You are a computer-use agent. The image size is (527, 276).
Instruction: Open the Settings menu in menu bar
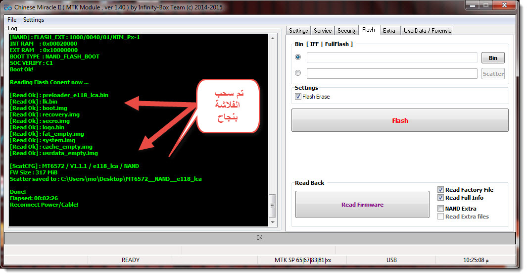pos(33,20)
